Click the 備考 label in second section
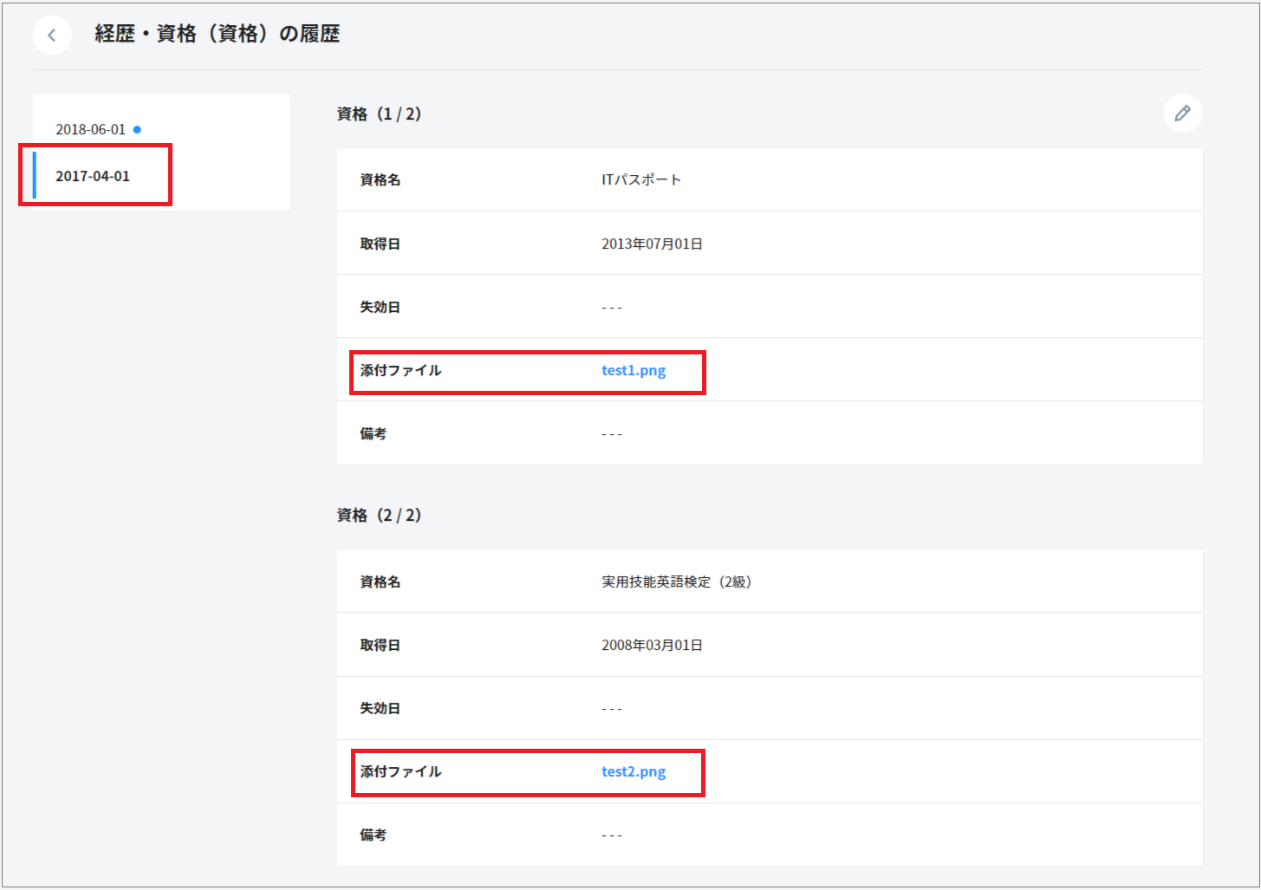 pyautogui.click(x=373, y=835)
